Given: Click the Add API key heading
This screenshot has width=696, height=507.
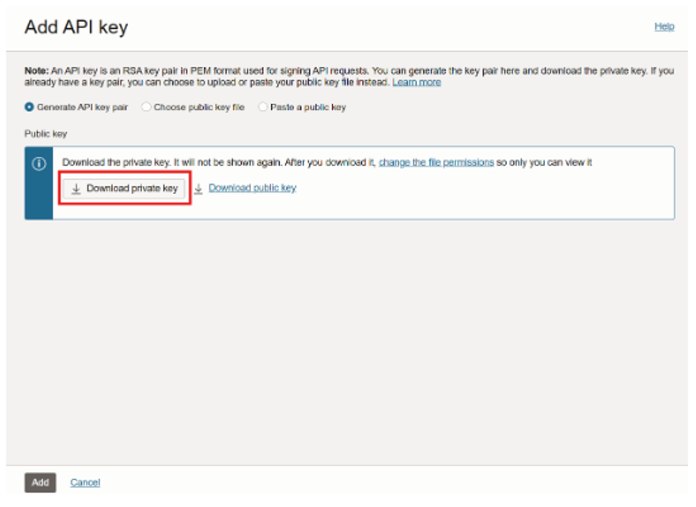Looking at the screenshot, I should point(76,27).
